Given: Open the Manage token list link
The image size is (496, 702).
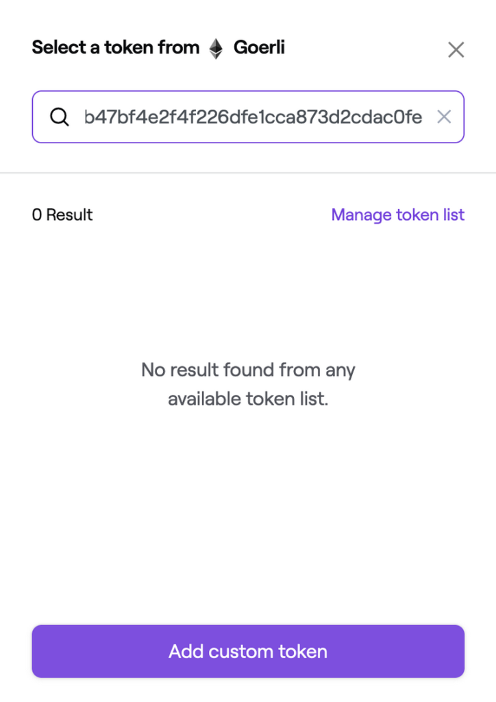Looking at the screenshot, I should pyautogui.click(x=397, y=215).
